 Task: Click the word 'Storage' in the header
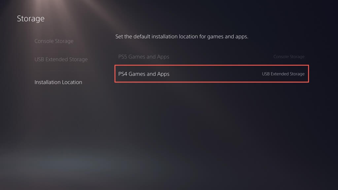31,18
